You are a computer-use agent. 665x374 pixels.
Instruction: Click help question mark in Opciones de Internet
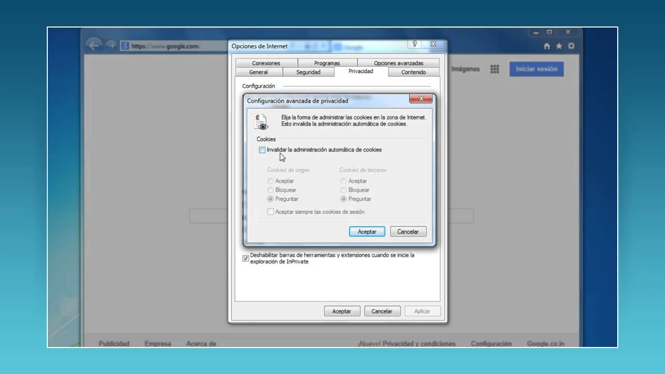pos(415,44)
